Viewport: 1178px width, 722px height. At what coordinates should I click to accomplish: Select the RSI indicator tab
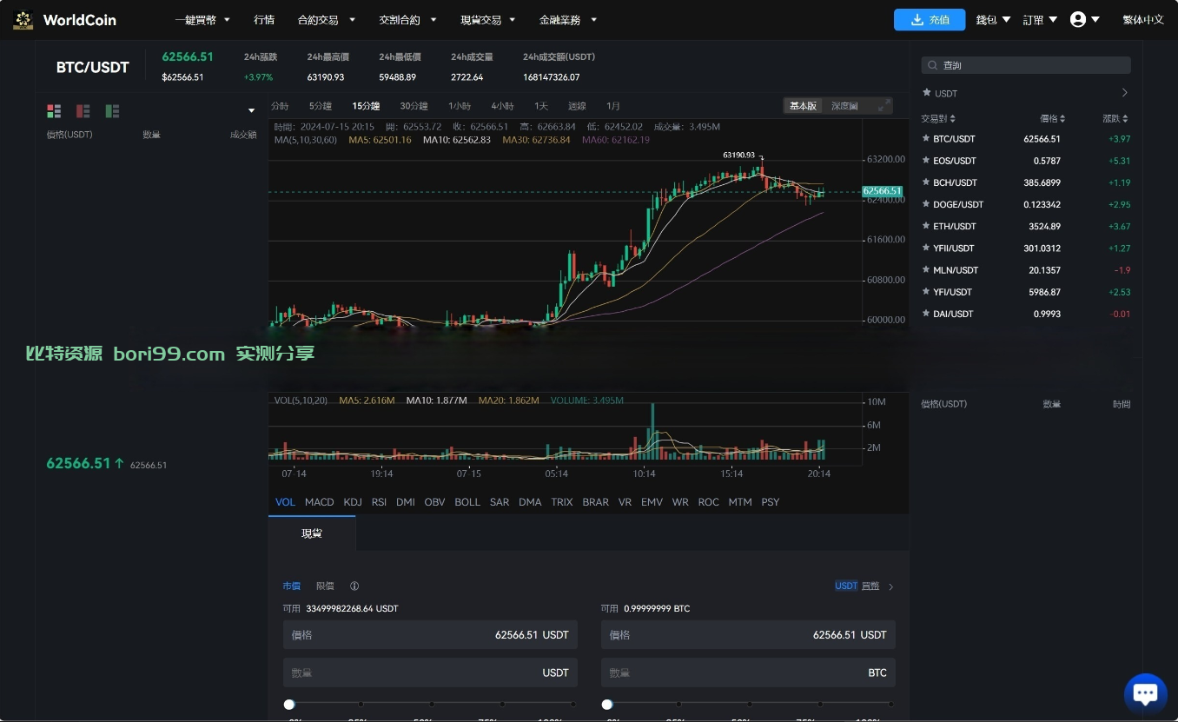379,502
